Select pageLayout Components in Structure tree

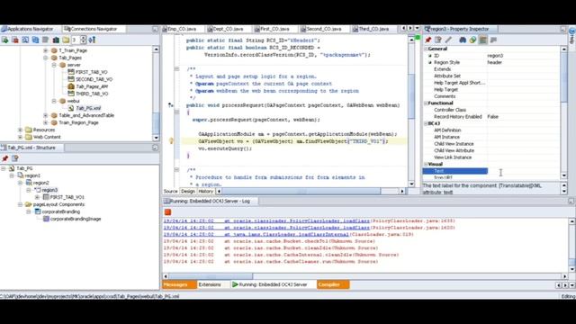[58, 204]
